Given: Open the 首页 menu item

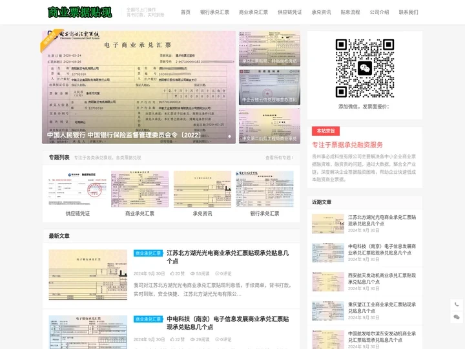Looking at the screenshot, I should point(185,12).
